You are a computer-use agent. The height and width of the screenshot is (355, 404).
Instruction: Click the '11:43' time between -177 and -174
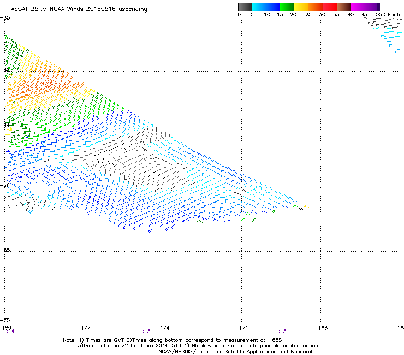(143, 332)
